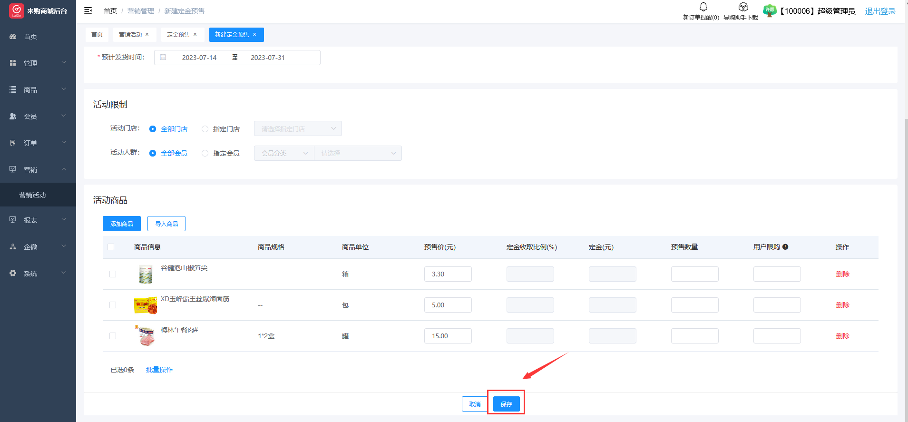908x422 pixels.
Task: Click the 首页 dashboard icon in sidebar
Action: [x=13, y=37]
